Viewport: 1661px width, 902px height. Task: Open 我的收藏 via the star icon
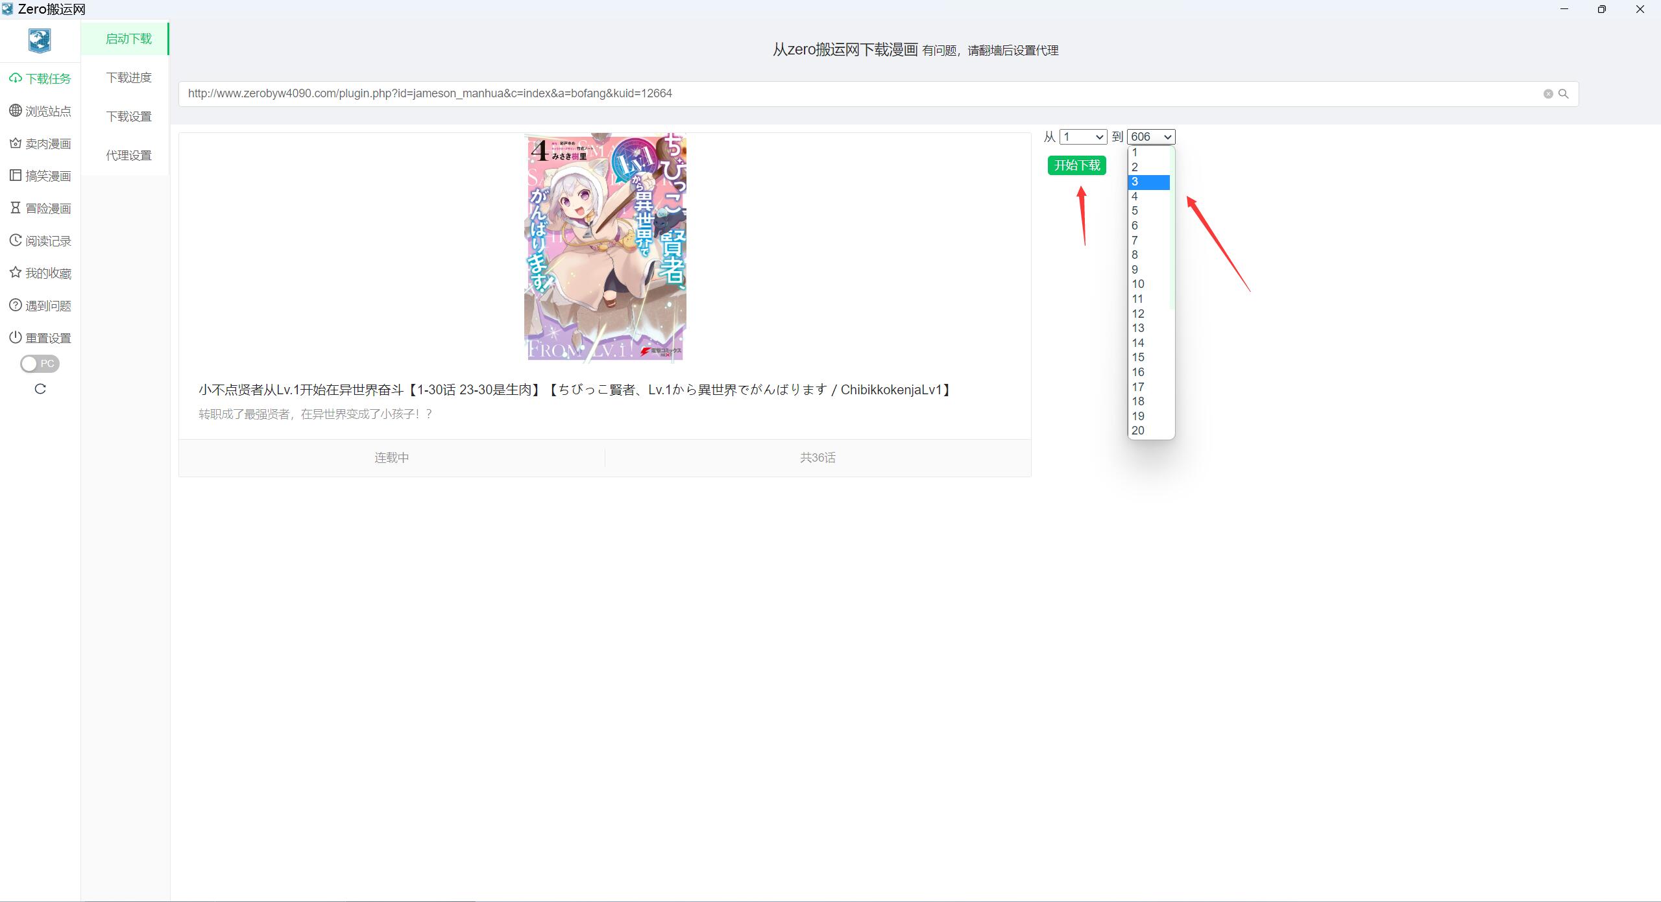coord(16,273)
